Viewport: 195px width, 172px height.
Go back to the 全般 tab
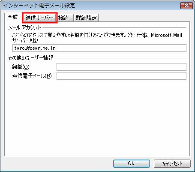pyautogui.click(x=13, y=17)
